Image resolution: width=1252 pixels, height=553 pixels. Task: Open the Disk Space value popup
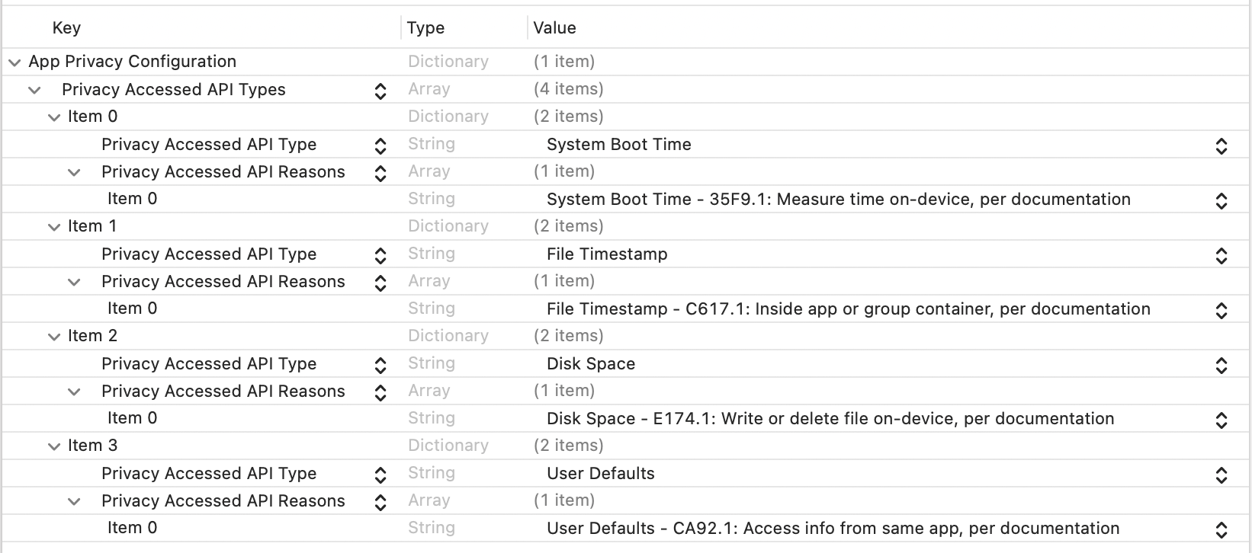pos(1221,365)
